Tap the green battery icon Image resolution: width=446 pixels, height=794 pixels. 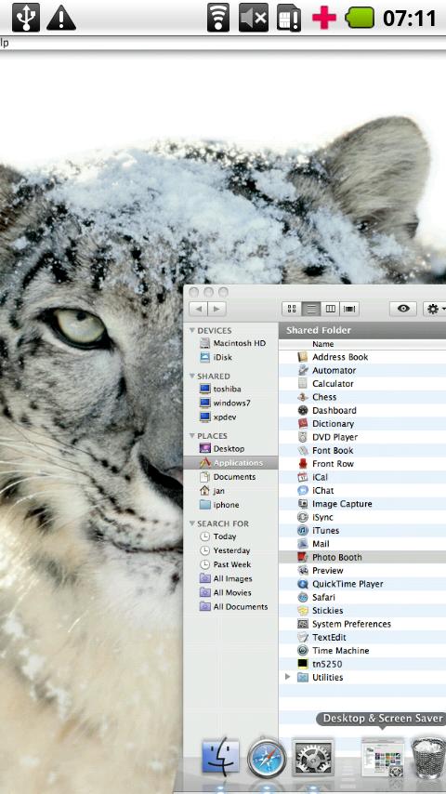tap(360, 18)
